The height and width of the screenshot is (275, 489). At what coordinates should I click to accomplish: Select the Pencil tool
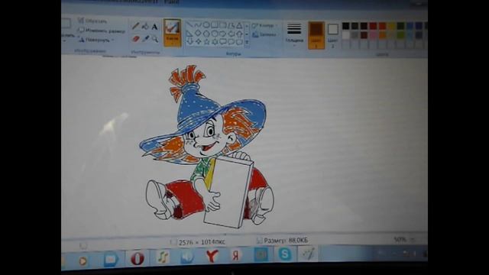coord(135,26)
